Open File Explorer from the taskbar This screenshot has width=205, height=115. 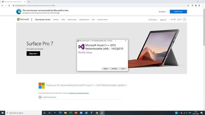coord(65,113)
